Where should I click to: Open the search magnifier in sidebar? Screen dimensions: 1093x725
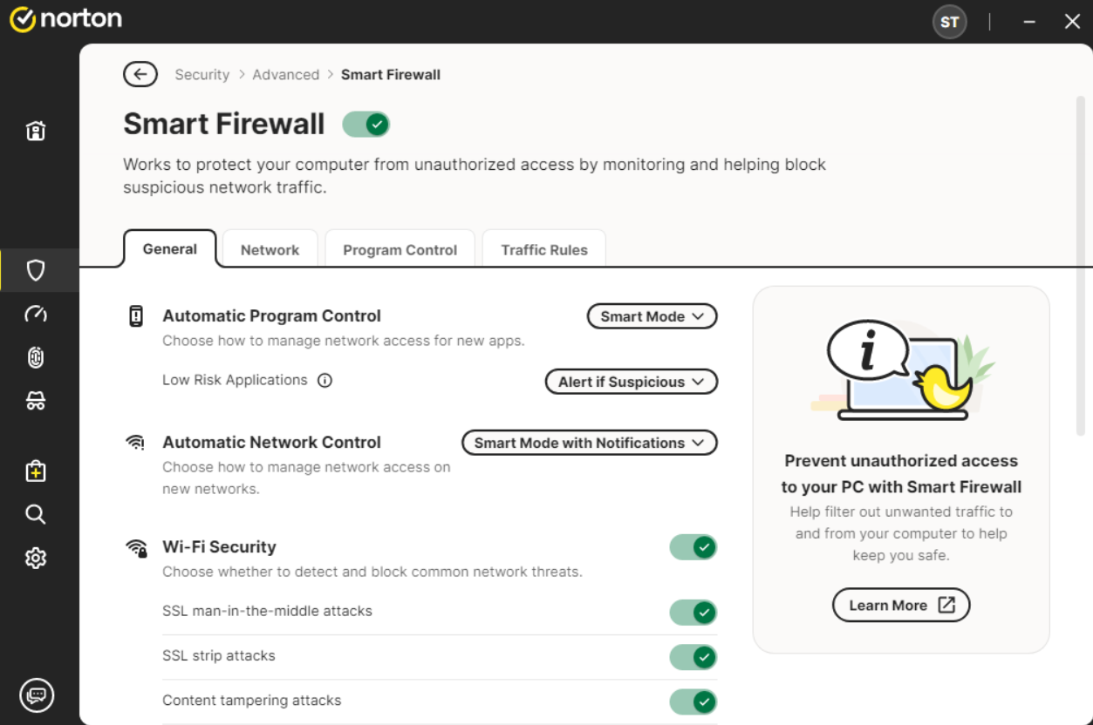35,514
